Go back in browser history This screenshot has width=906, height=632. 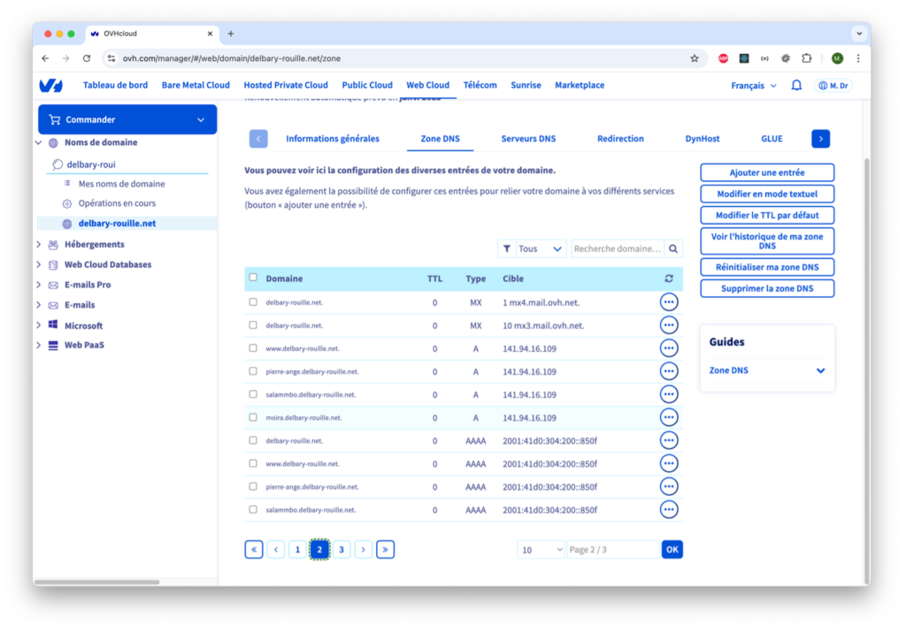click(x=45, y=58)
